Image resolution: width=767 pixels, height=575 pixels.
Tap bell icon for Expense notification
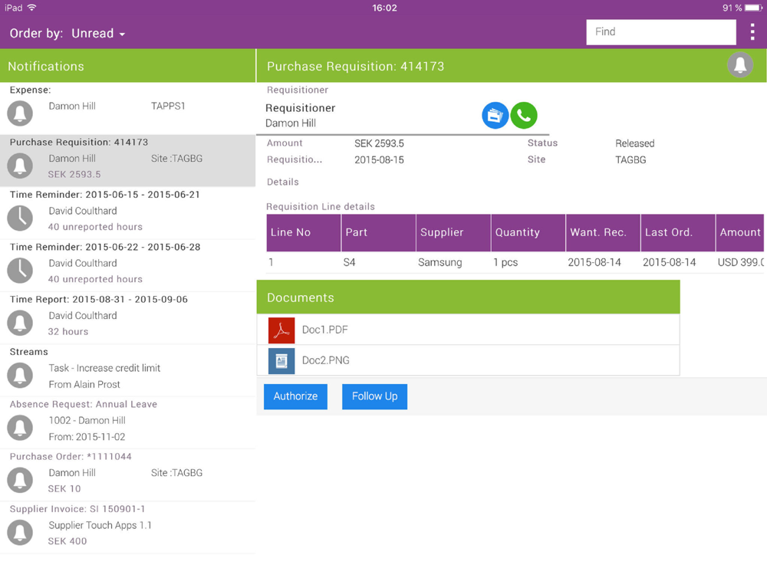tap(20, 113)
